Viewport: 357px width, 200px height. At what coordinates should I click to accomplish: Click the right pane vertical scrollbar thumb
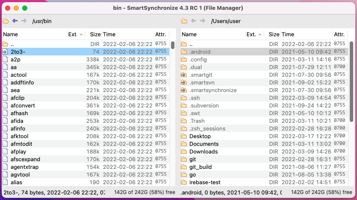(351, 82)
